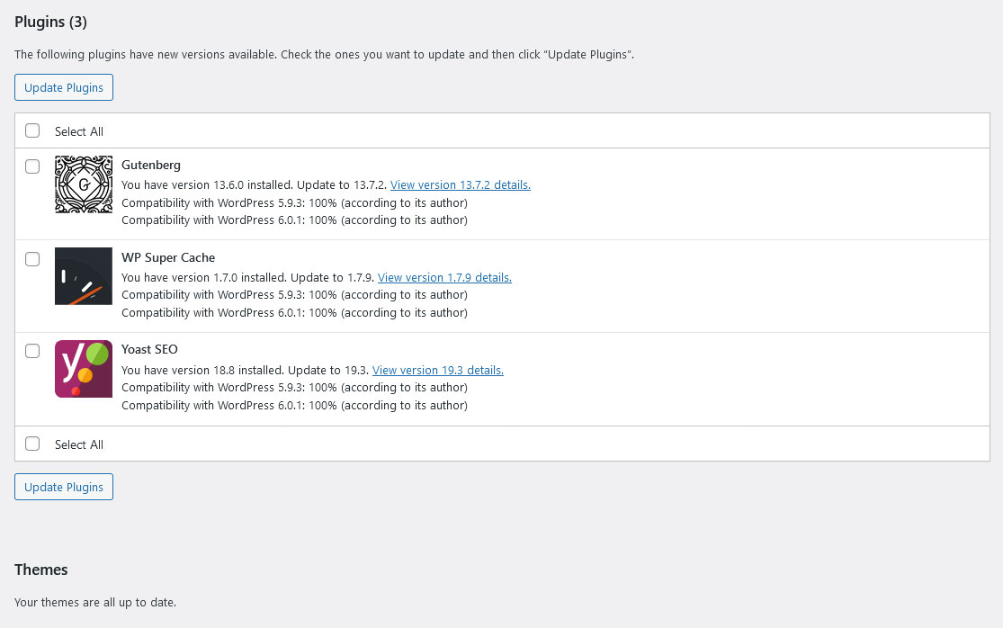Click Gutenberg's WordPress 6.0.1 compatibility line

pyautogui.click(x=294, y=220)
